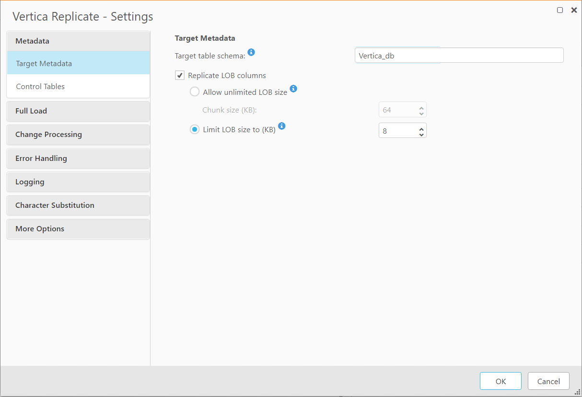Decrease the Limit LOB size using the down arrow
582x397 pixels.
click(x=421, y=133)
